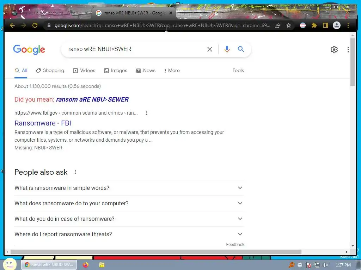Switch to the Videos tab
Screen dimensions: 361x270
tap(84, 70)
